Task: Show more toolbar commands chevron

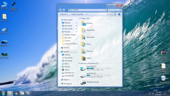Action: (87, 14)
